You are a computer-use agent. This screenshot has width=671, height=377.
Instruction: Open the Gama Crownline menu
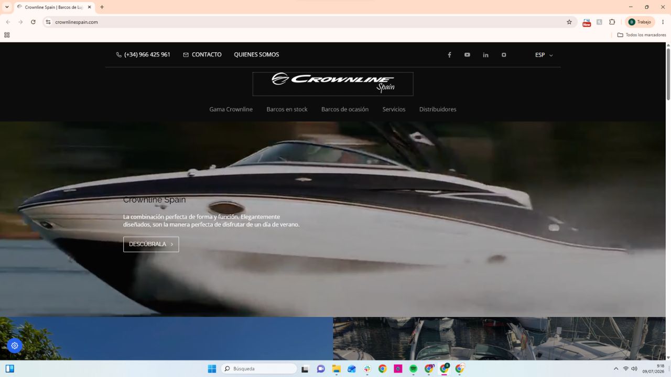pyautogui.click(x=231, y=109)
